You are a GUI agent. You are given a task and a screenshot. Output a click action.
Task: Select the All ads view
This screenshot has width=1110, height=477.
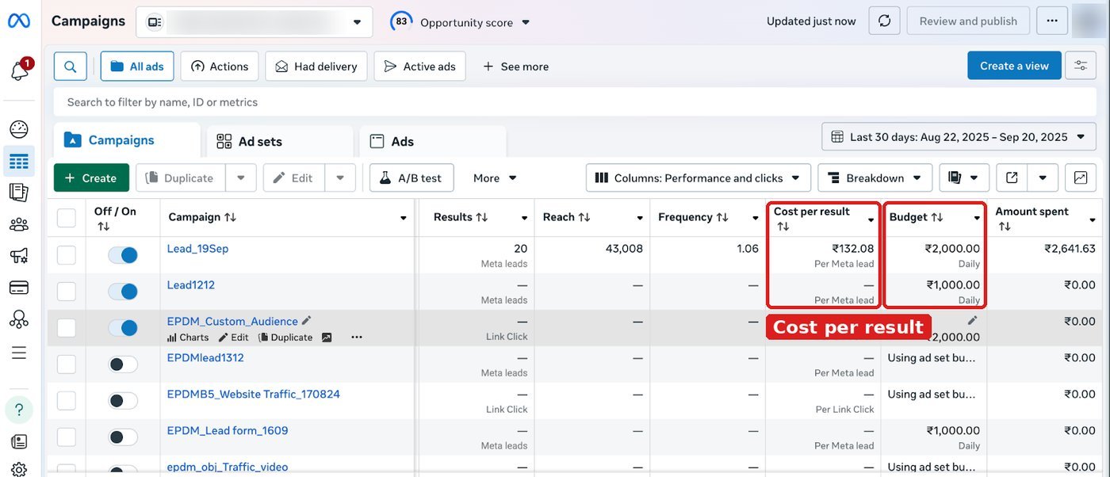coord(137,67)
